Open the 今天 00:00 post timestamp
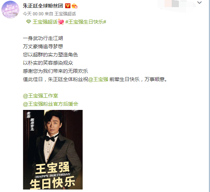This screenshot has height=192, width=210. click(33, 14)
